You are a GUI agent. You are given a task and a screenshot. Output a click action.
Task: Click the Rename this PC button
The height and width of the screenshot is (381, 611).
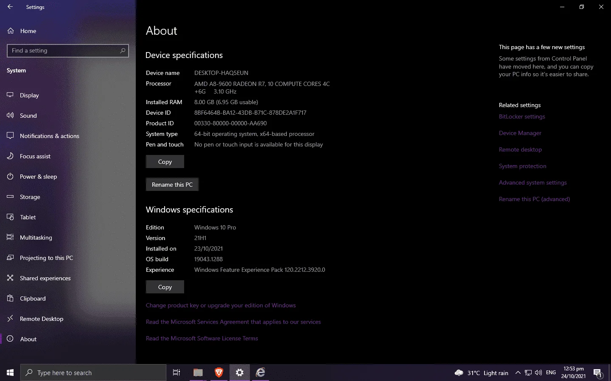(172, 185)
